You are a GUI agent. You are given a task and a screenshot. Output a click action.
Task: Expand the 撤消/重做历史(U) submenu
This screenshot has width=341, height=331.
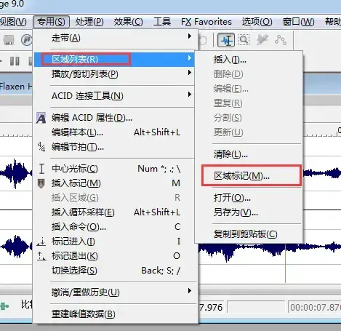pos(114,292)
